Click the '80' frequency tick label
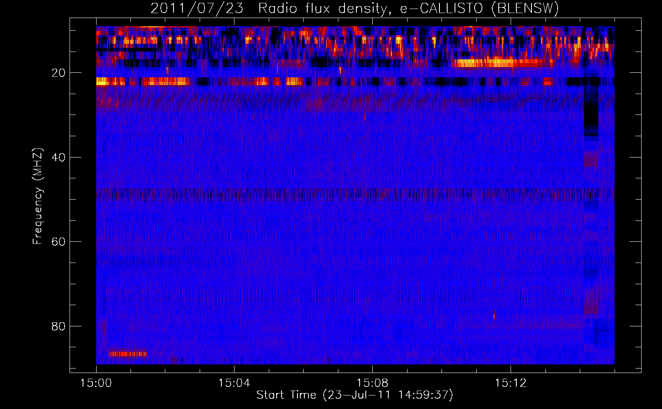Screen dimensions: 662x409 [59, 326]
